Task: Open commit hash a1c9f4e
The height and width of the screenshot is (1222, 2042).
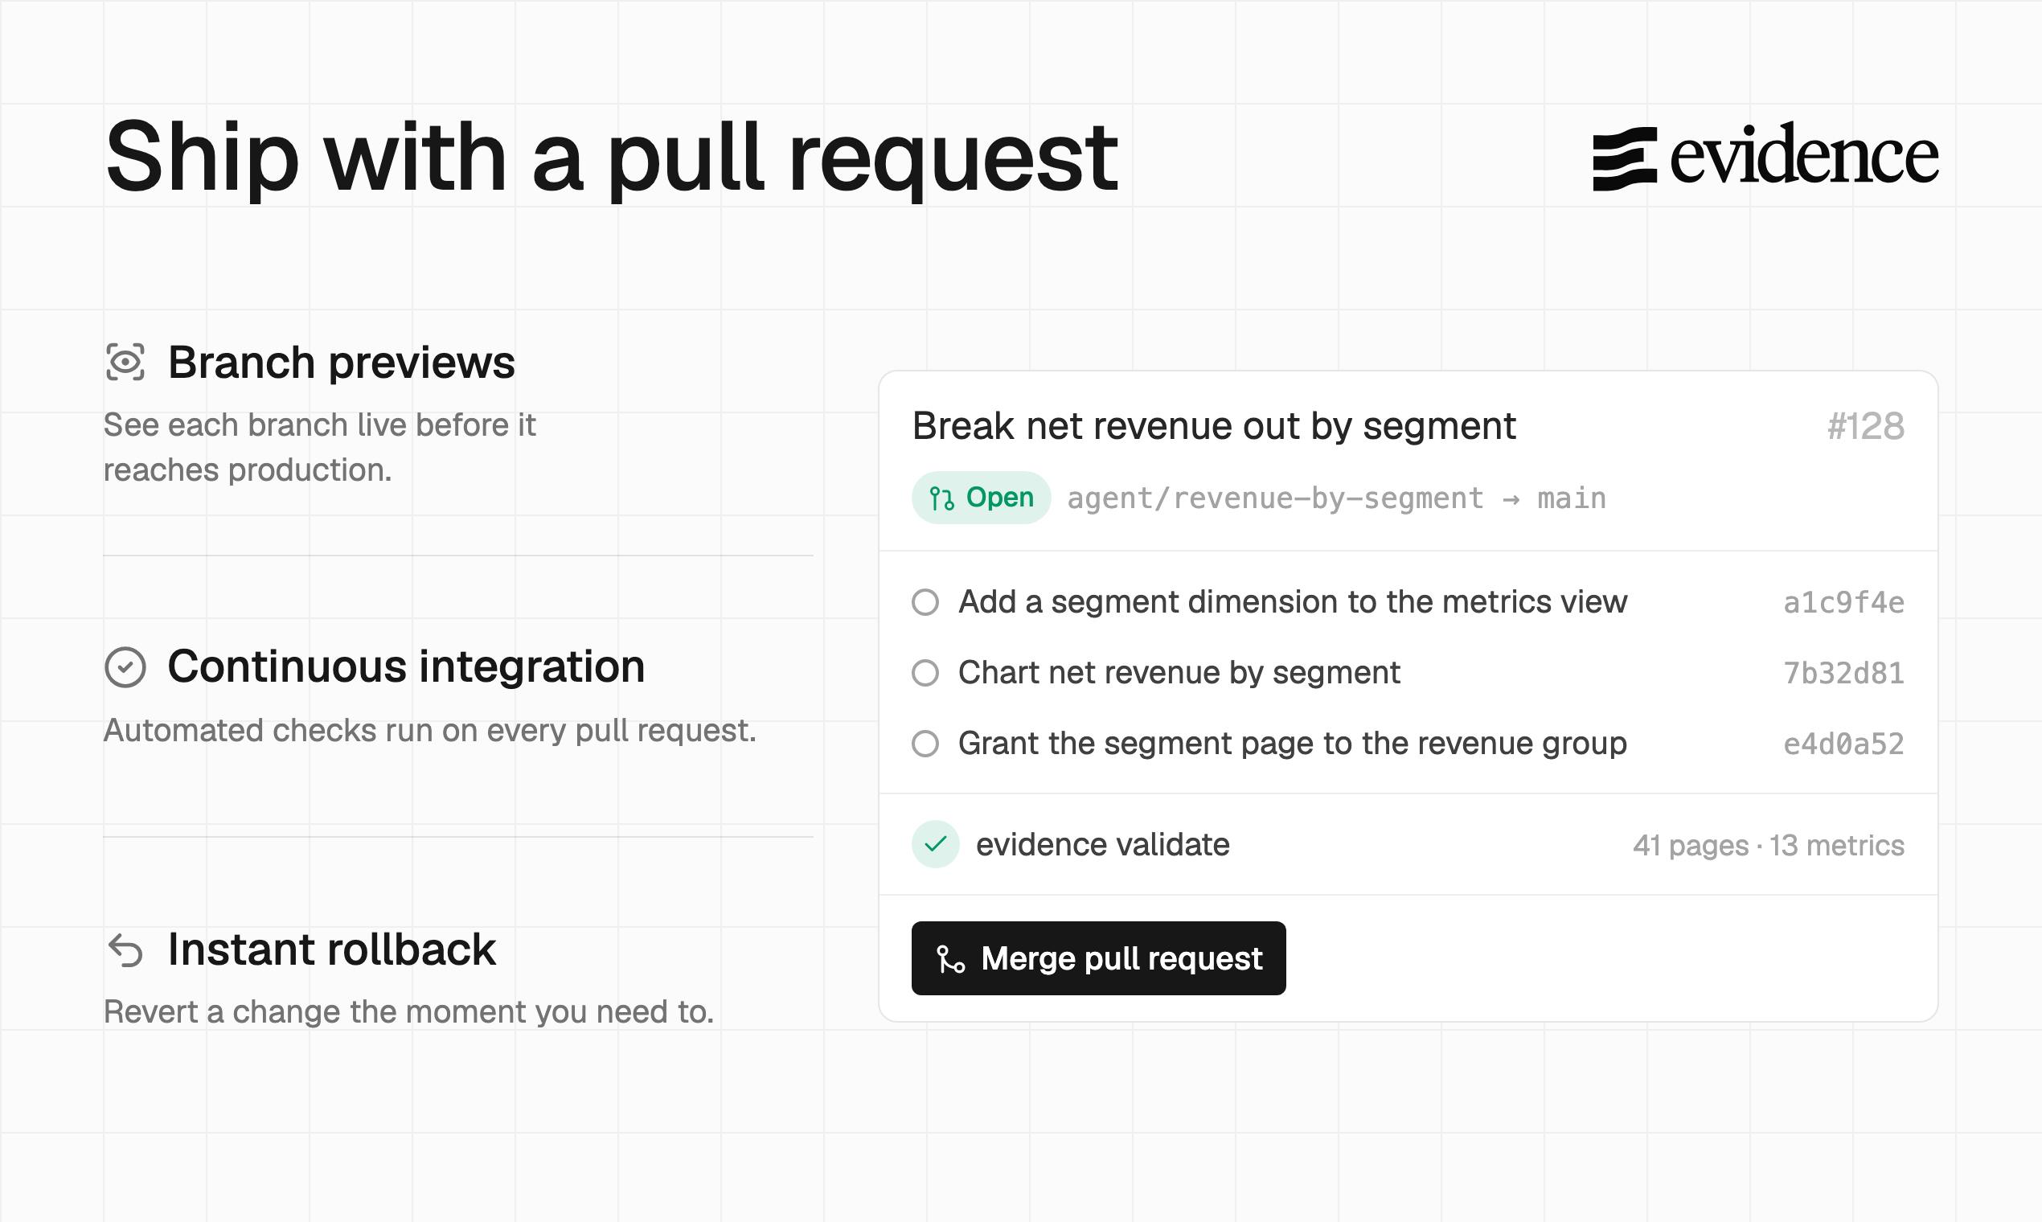Action: [x=1843, y=603]
